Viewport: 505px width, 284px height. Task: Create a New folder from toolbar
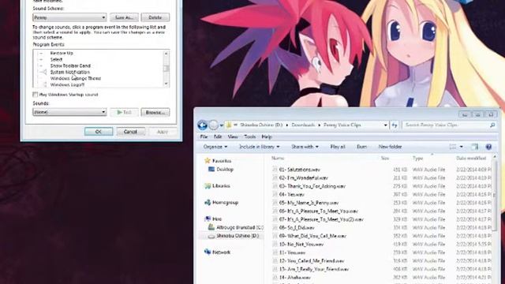pos(390,147)
